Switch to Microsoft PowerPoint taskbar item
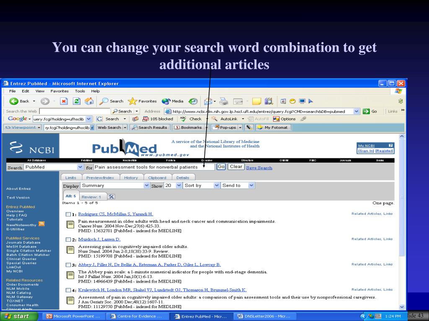The width and height of the screenshot is (429, 321). (x=73, y=316)
